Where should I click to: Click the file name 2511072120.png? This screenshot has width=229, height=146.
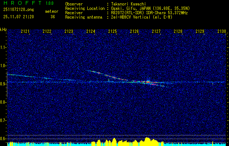pos(19,10)
